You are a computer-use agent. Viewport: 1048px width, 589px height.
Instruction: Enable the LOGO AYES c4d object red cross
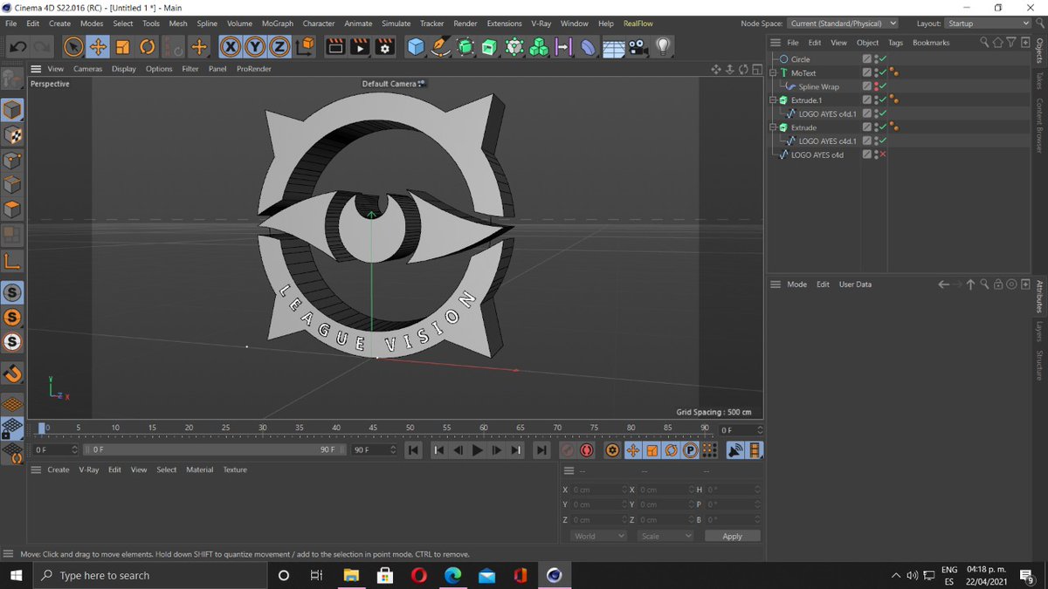click(883, 154)
